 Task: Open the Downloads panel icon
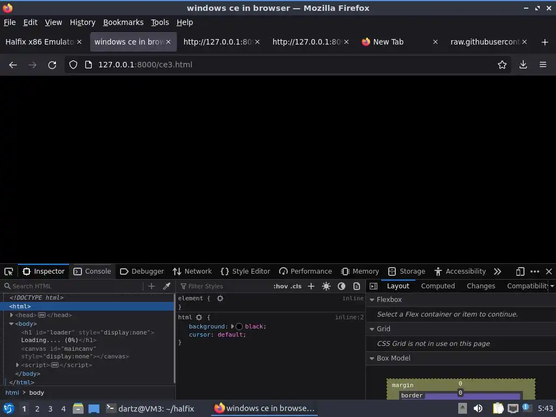(x=523, y=65)
